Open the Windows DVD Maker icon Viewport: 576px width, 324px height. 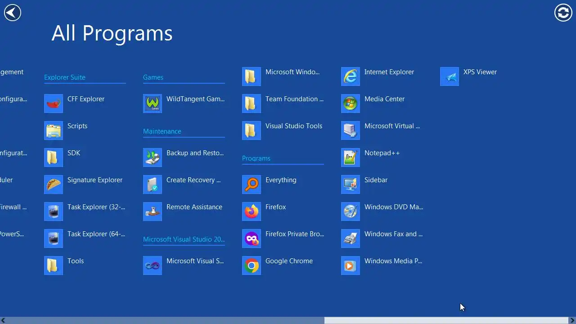[x=351, y=211]
